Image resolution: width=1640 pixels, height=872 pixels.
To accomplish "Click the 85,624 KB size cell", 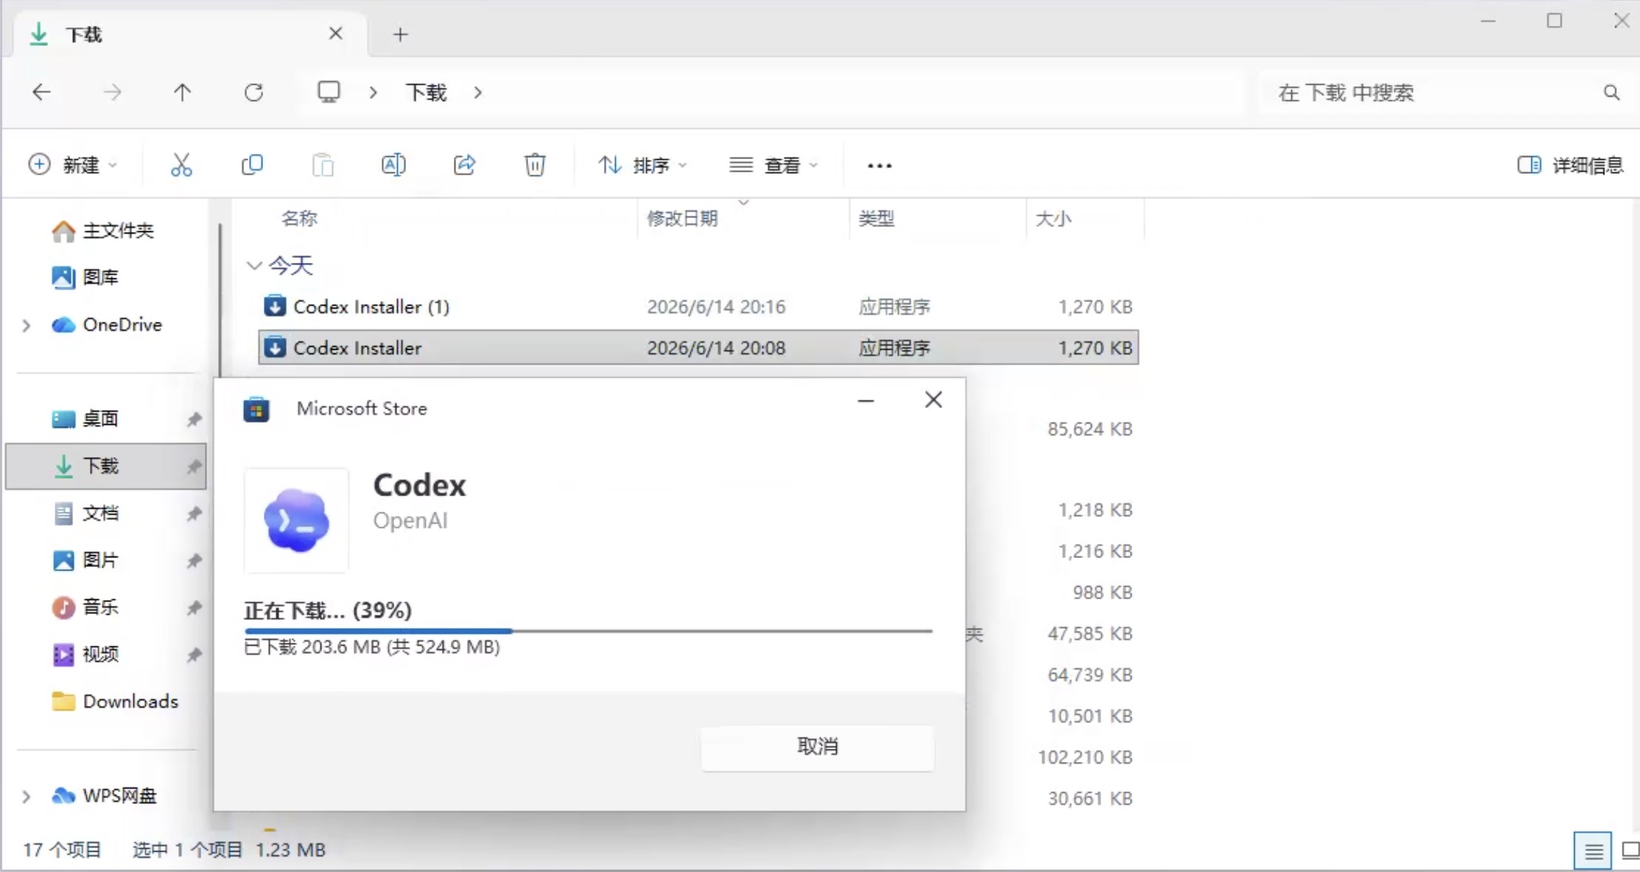I will pos(1090,429).
